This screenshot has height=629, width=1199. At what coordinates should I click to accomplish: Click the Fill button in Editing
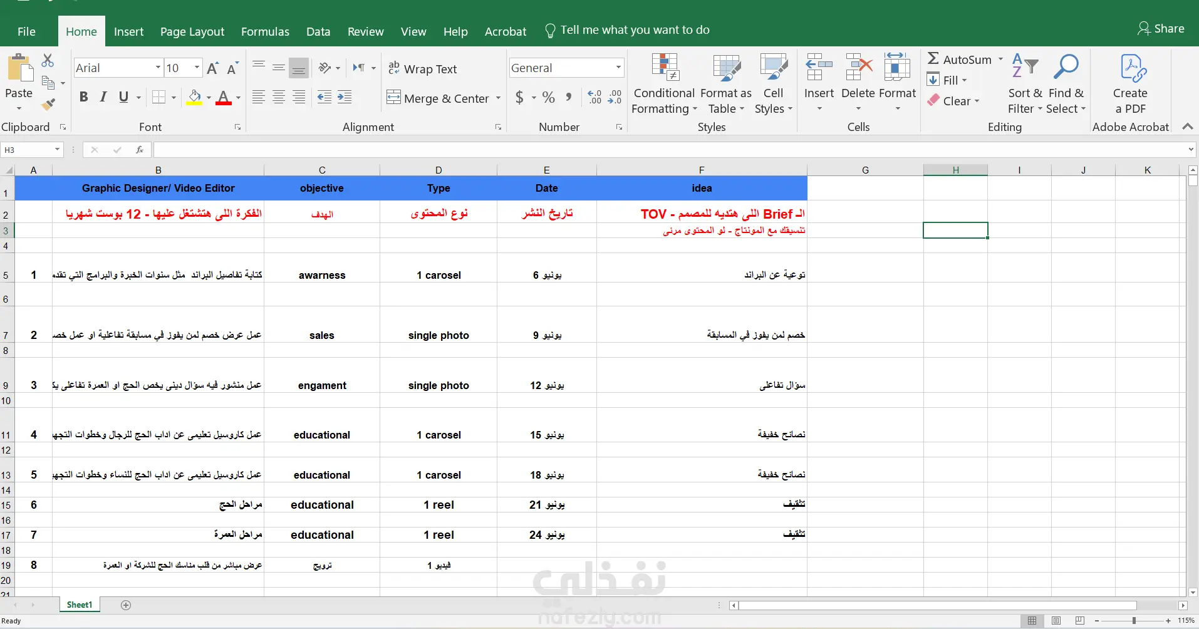click(948, 80)
